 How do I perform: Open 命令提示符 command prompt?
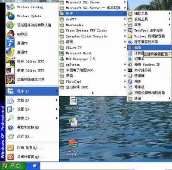(x=149, y=70)
